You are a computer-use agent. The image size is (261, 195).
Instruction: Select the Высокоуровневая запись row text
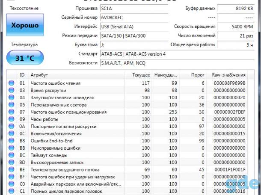57,162
